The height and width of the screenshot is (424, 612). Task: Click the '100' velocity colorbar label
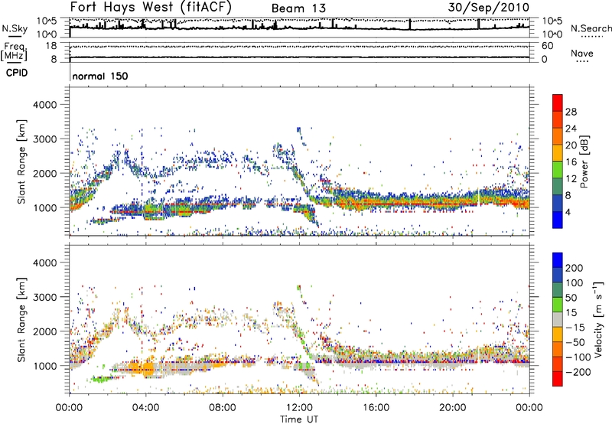click(x=575, y=283)
